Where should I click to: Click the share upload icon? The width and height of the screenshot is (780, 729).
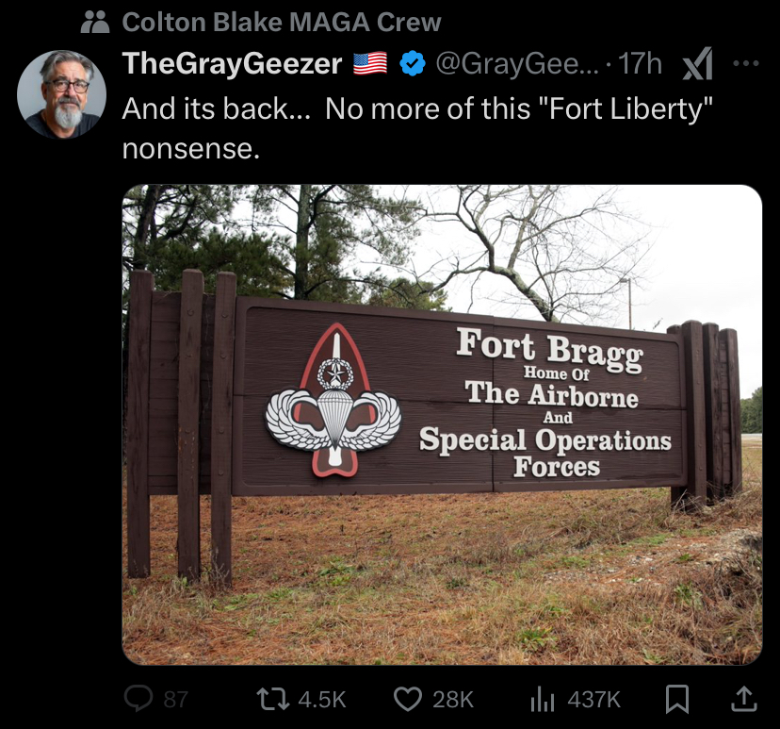click(743, 699)
